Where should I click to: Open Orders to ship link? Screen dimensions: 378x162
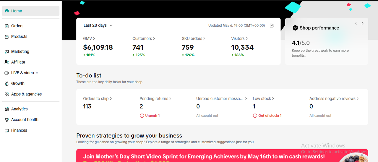[98, 99]
